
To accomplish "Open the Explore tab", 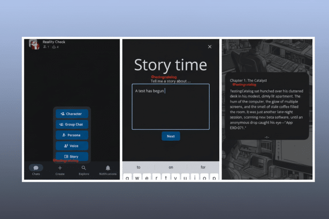I will point(84,170).
